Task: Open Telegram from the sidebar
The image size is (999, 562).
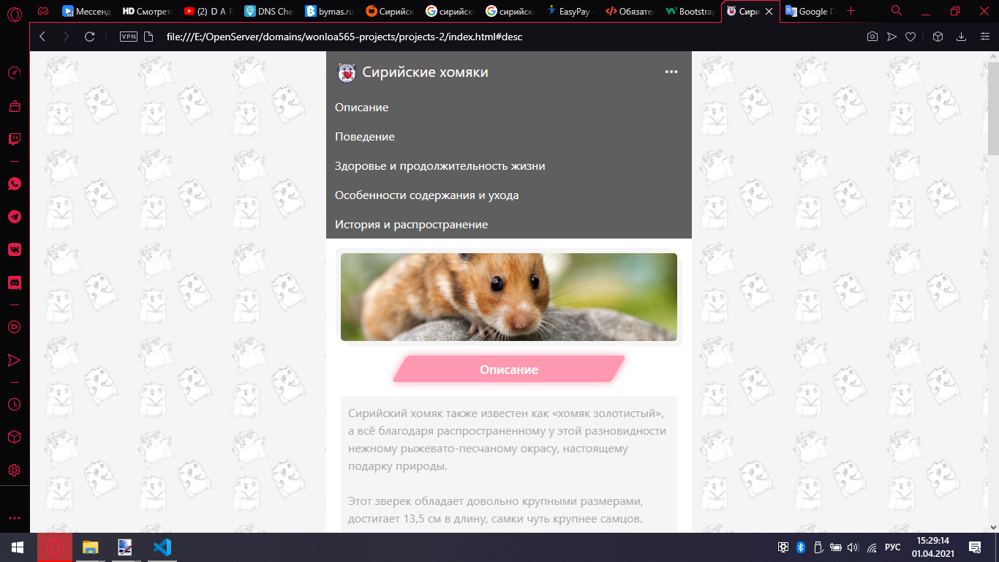Action: point(15,217)
